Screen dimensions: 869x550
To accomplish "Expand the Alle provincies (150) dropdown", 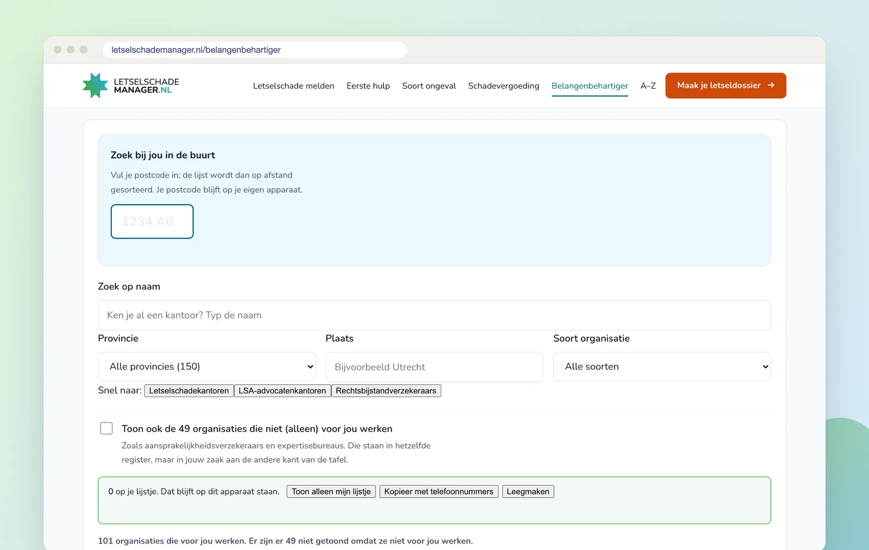I will [x=207, y=366].
